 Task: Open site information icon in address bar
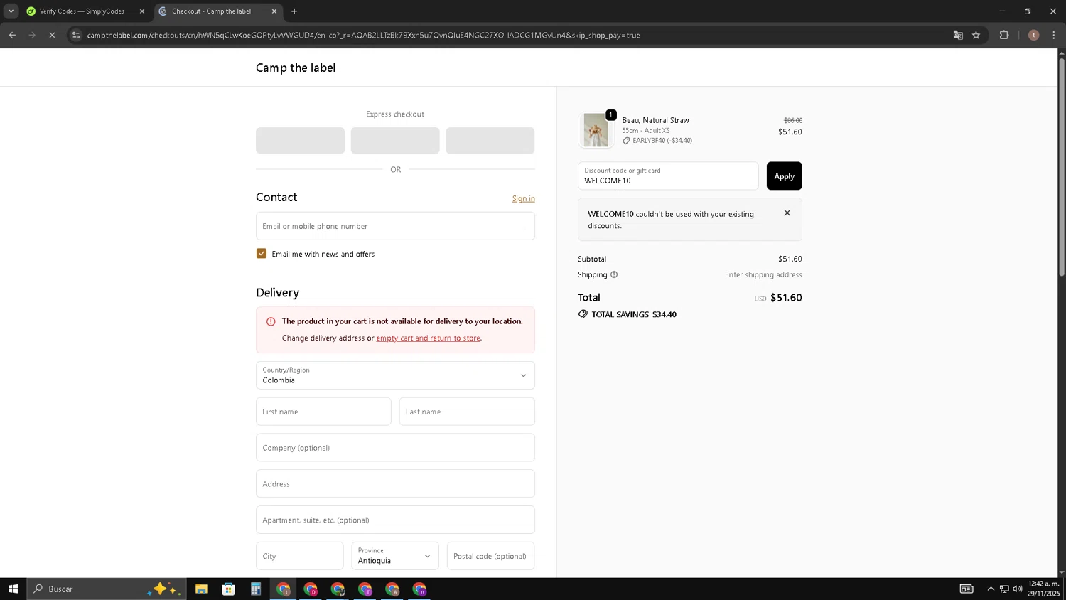76,35
